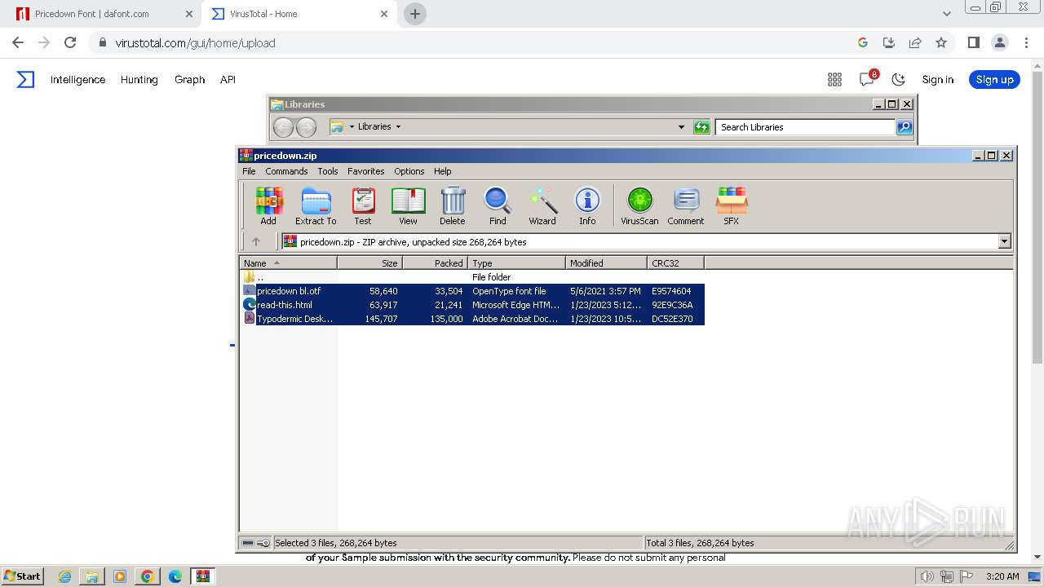The image size is (1044, 587).
Task: Toggle Chrome side panel icon
Action: point(973,42)
